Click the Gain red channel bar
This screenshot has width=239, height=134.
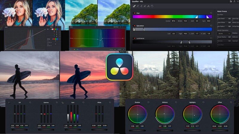[x=71, y=114]
